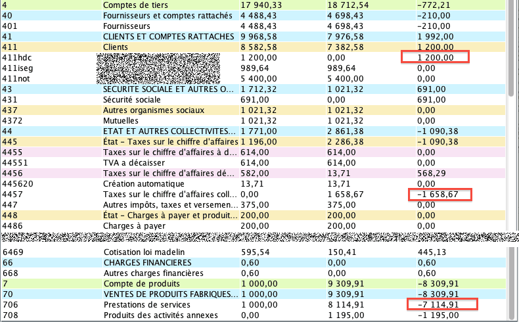
Task: Select "État – Charges à payer et produit..." label
Action: 170,216
